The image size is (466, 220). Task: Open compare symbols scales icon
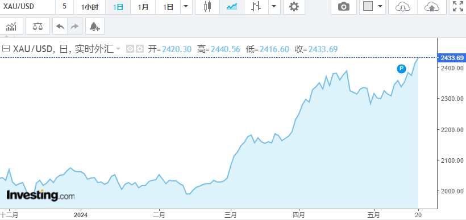coord(38,27)
